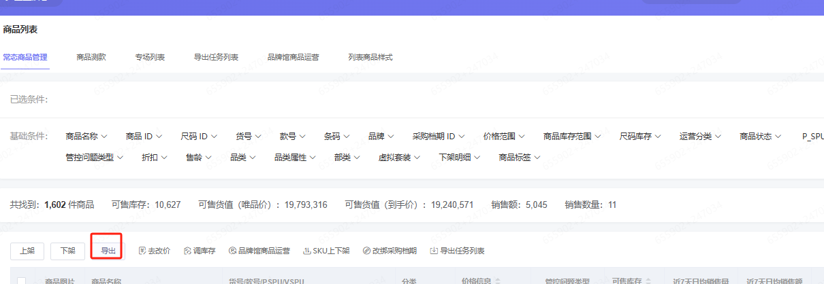The image size is (824, 284).
Task: Open the 商品状态 filter dropdown
Action: click(x=760, y=136)
